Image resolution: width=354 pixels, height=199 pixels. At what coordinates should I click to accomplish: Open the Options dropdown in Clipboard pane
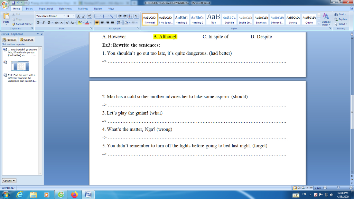pyautogui.click(x=9, y=181)
